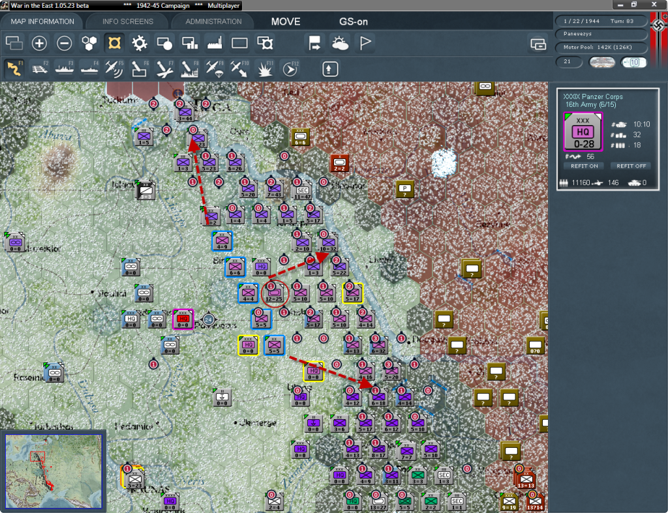The height and width of the screenshot is (513, 668).
Task: Select the F11 explosion mode icon
Action: tap(265, 69)
